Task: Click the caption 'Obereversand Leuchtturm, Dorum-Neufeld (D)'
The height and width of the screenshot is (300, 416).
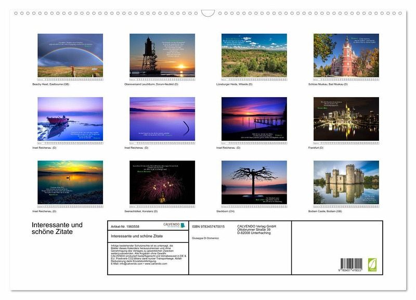Action: coord(151,84)
